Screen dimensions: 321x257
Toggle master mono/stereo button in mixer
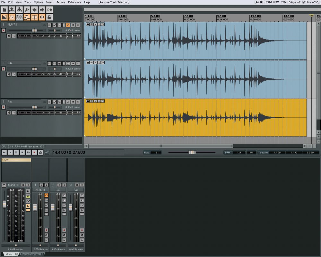pos(28,191)
